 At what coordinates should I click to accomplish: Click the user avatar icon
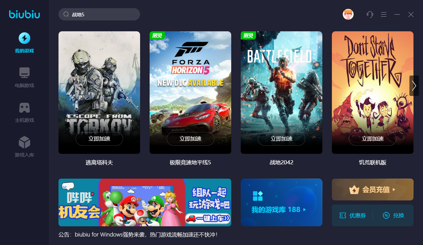(348, 14)
